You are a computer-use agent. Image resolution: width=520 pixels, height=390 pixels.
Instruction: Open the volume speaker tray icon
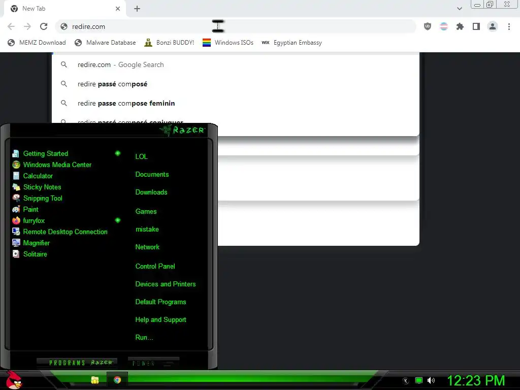point(431,381)
